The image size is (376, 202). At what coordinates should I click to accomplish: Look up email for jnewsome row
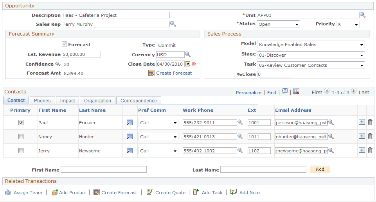point(331,150)
